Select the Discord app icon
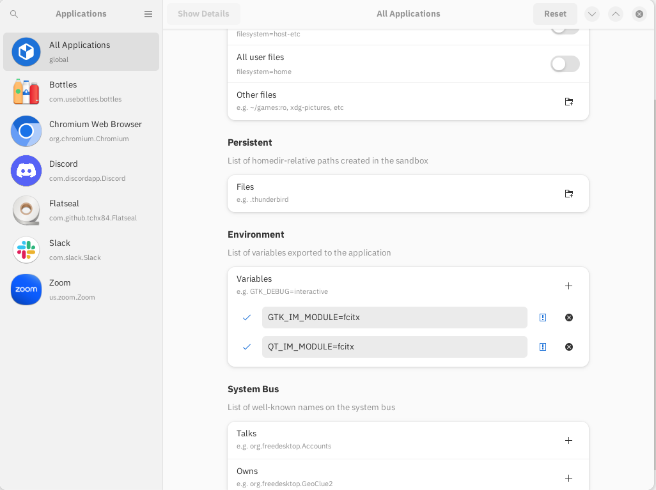 pos(26,171)
